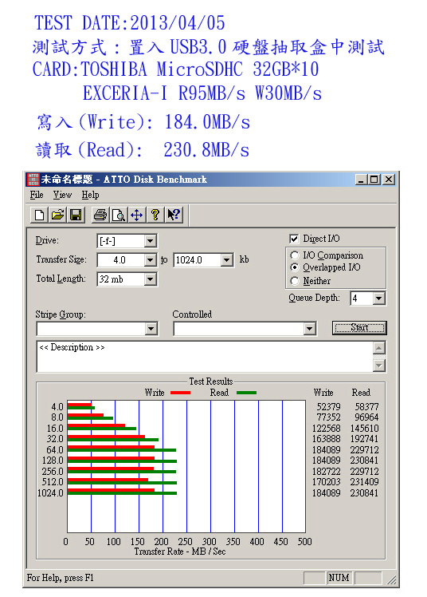
Task: Click the ATTO application icon in title bar
Action: (x=33, y=180)
